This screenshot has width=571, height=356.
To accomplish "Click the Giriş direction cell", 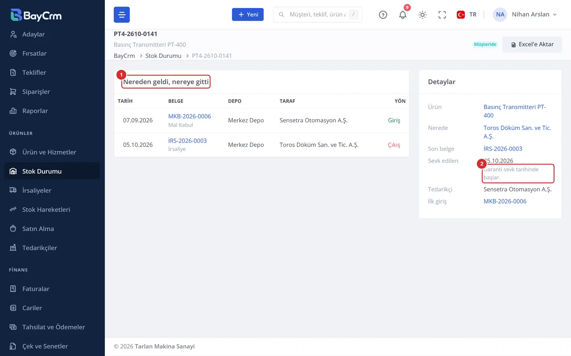I will click(x=394, y=120).
